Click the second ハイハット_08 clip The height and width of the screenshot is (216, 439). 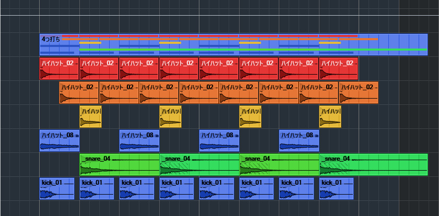click(x=139, y=141)
